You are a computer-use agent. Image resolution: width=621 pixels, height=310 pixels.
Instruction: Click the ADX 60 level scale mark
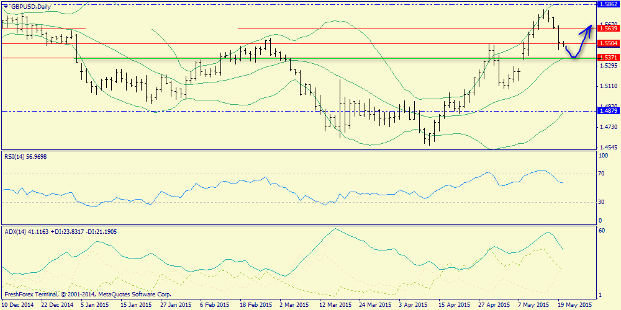pyautogui.click(x=601, y=230)
